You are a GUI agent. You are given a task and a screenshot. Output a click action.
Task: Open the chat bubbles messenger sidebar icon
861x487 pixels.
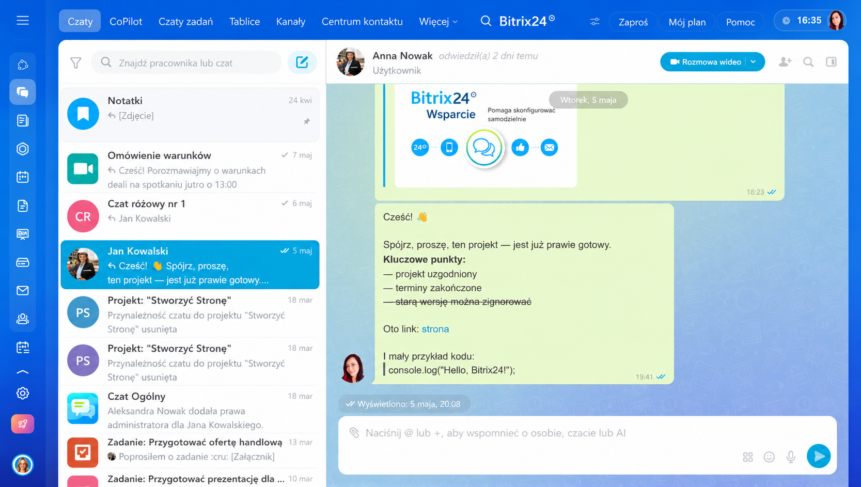(x=23, y=92)
